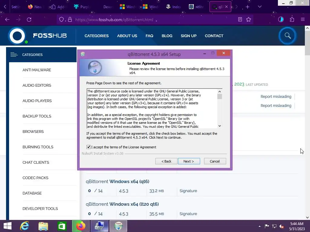Click license text scroll up arrow
Viewport: 310px width, 232px height.
220,92
